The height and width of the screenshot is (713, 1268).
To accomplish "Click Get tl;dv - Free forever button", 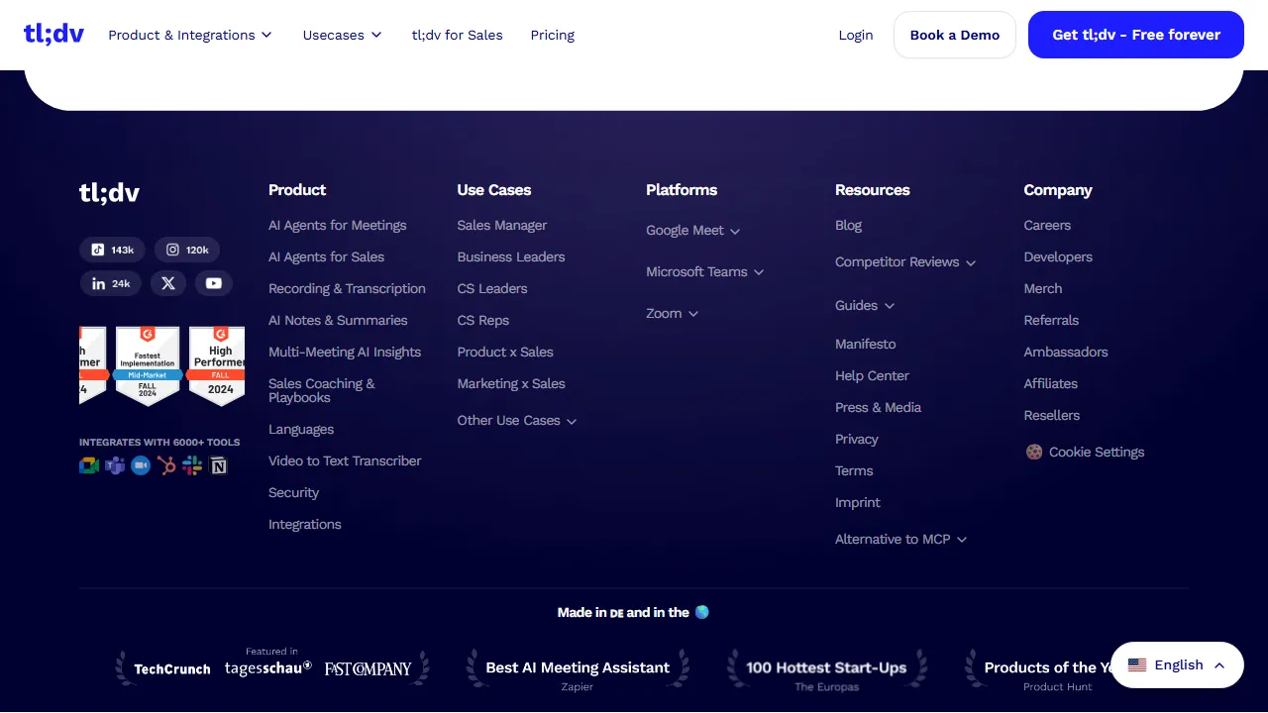I will 1136,35.
